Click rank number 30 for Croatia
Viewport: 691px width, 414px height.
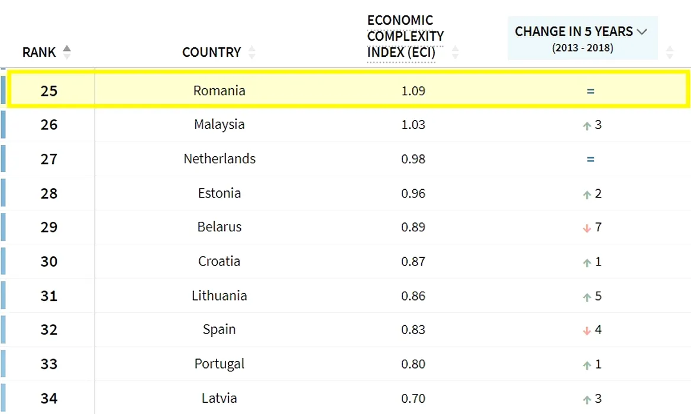tap(49, 261)
